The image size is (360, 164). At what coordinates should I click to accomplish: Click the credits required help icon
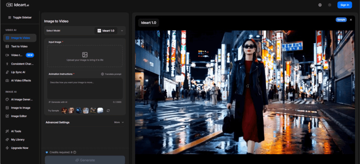click(75, 152)
